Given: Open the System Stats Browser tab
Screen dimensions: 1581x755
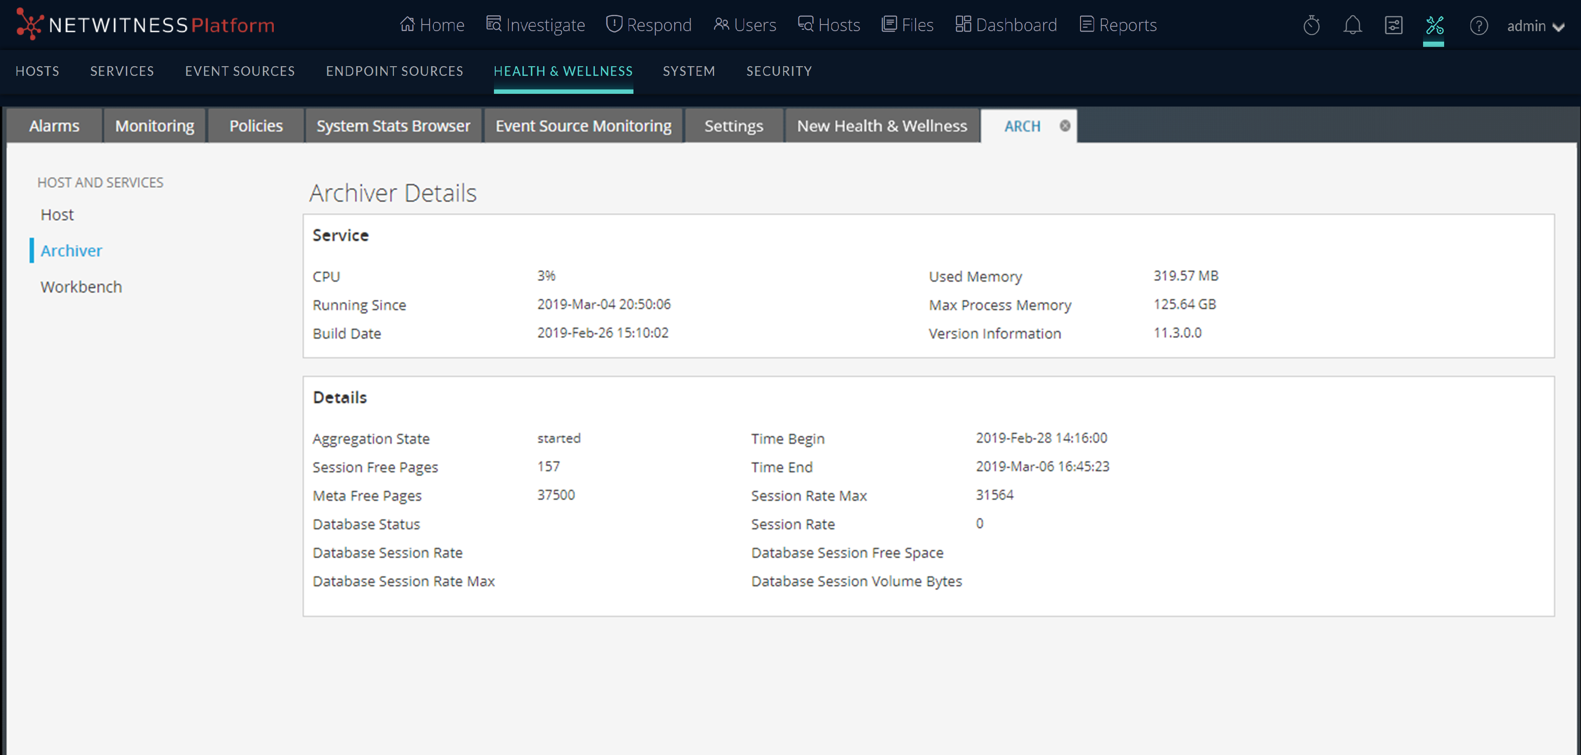Looking at the screenshot, I should [x=393, y=126].
